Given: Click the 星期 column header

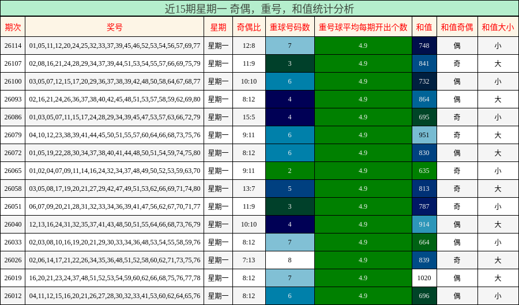Looking at the screenshot, I should [x=218, y=27].
